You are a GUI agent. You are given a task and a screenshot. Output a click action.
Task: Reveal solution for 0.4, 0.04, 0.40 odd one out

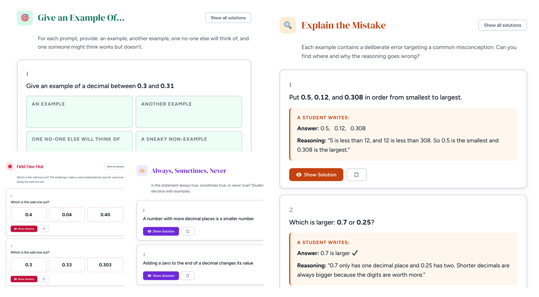point(24,229)
